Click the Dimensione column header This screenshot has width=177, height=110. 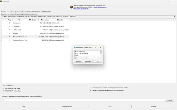45,20
